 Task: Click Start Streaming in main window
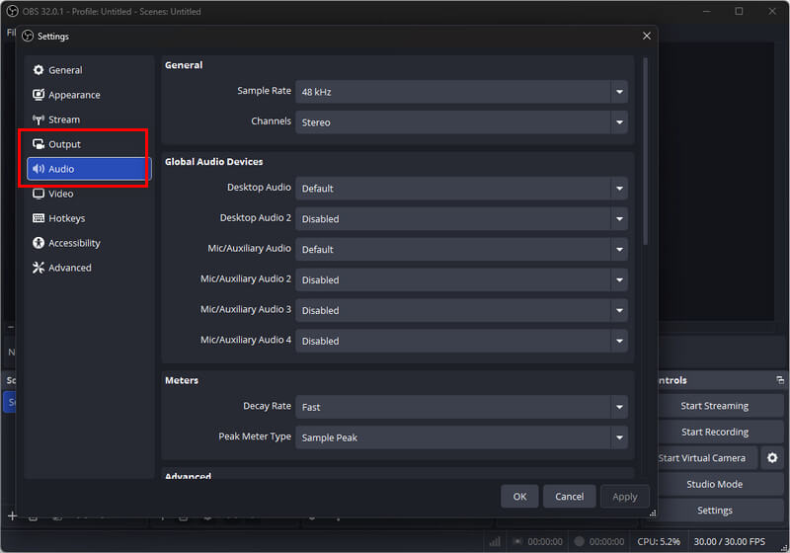tap(720, 406)
